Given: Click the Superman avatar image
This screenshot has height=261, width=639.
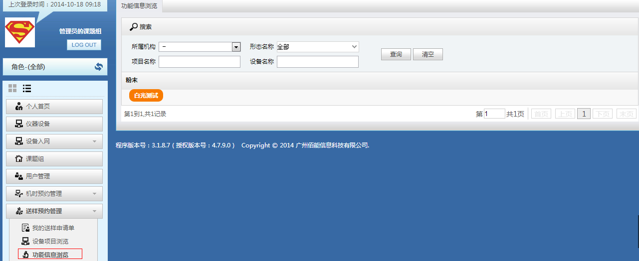Looking at the screenshot, I should click(20, 32).
